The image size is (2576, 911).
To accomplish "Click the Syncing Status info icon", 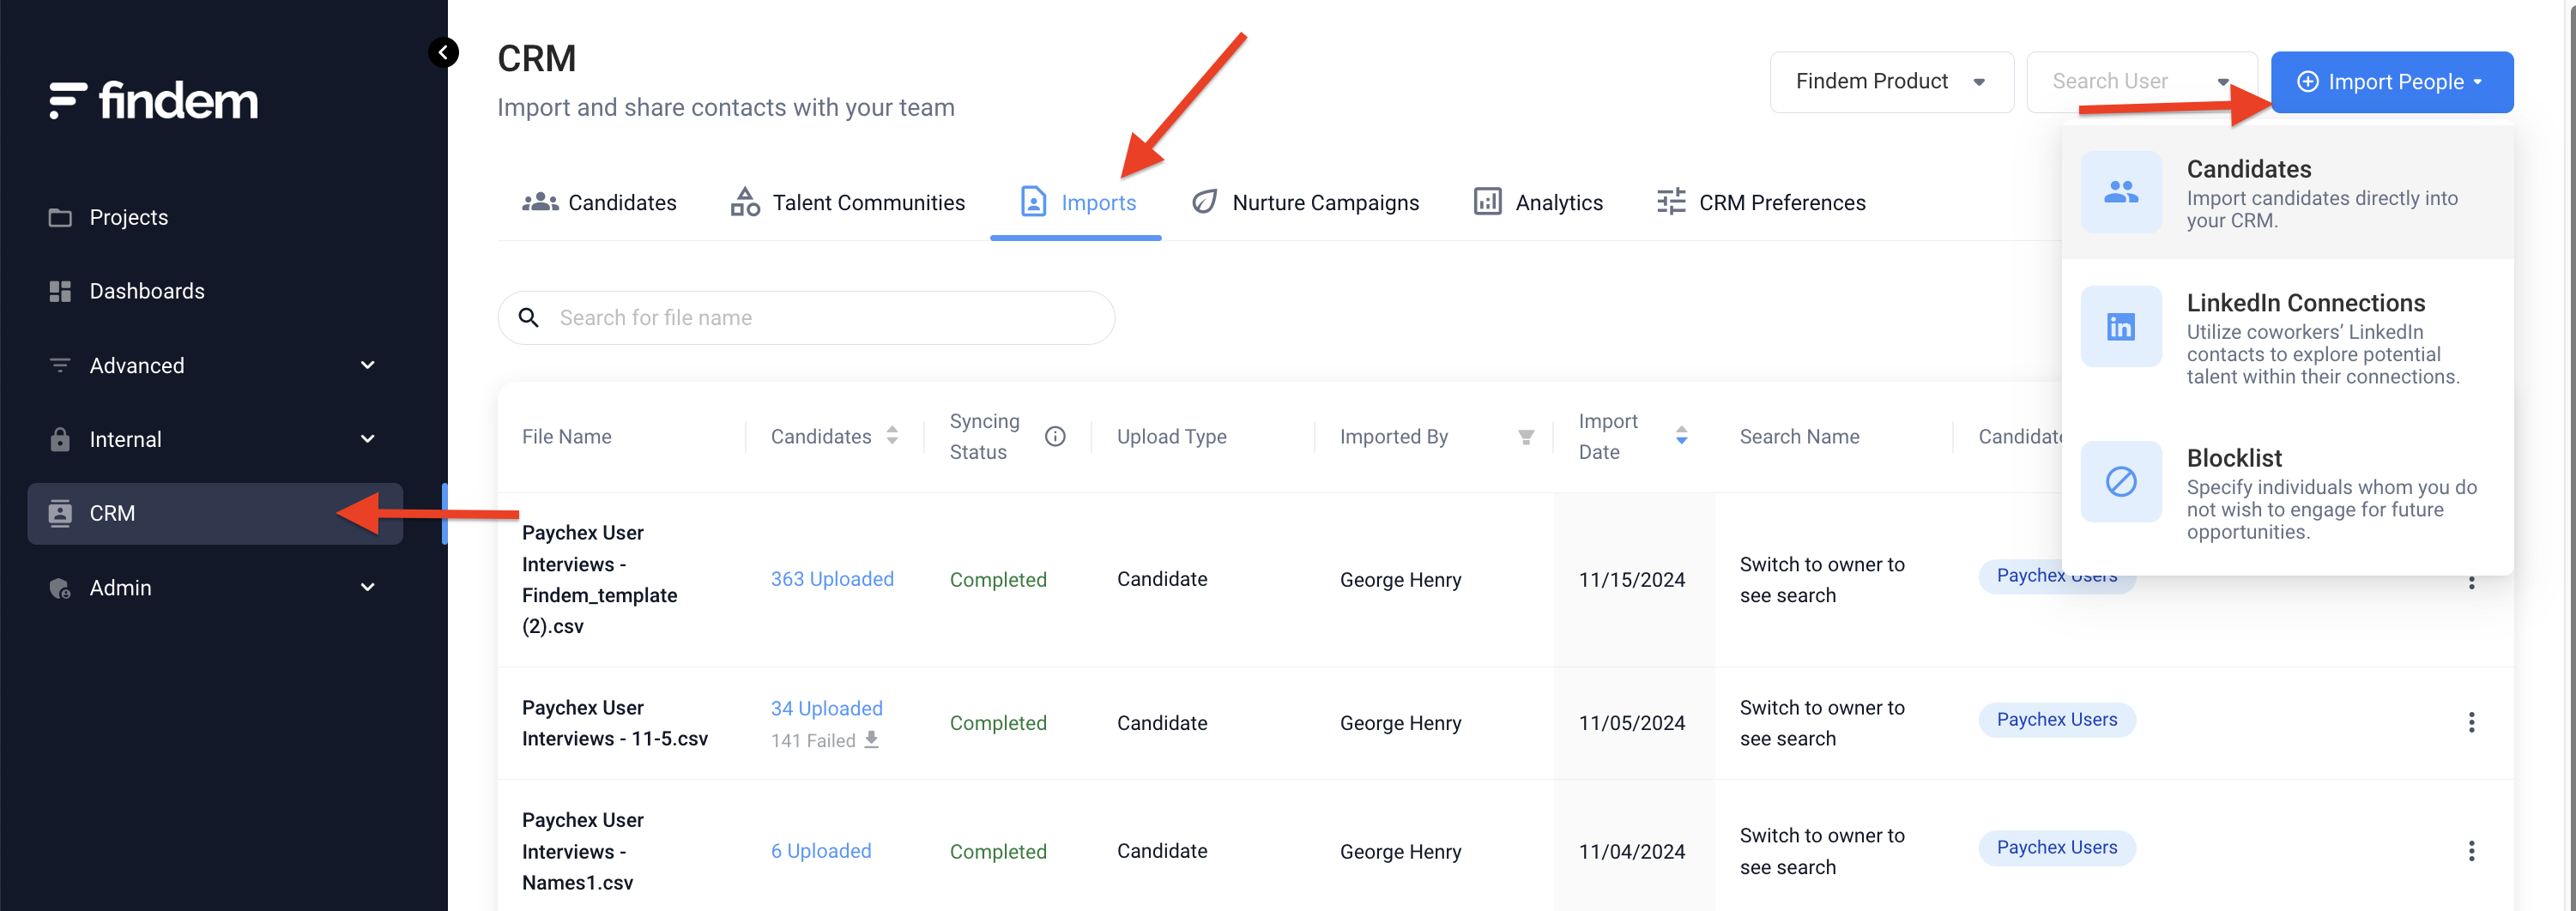I will click(1054, 436).
